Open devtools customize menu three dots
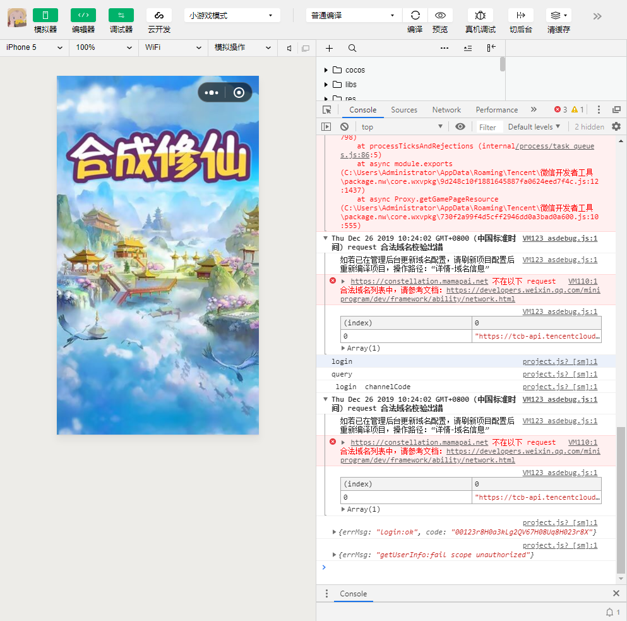Image resolution: width=627 pixels, height=621 pixels. tap(599, 110)
